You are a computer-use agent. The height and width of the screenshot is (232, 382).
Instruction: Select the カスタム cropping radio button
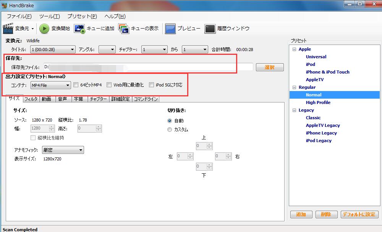pos(169,129)
